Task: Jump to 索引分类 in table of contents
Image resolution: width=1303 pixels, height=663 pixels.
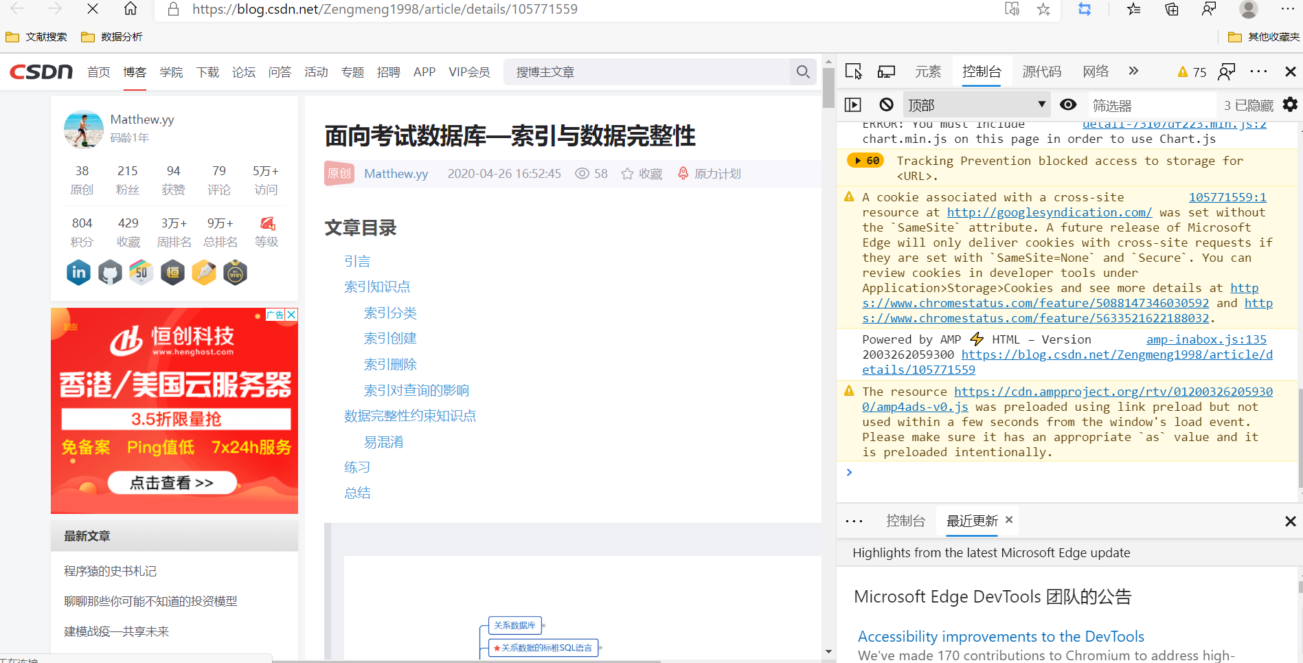Action: click(390, 313)
